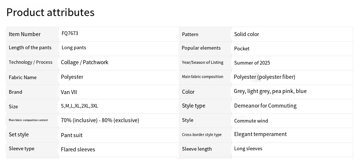Select the Commute wind style value
The height and width of the screenshot is (159, 360).
(x=251, y=121)
